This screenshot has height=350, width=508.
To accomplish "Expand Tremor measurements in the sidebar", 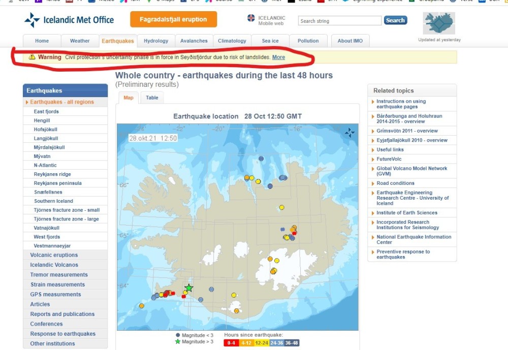I will [58, 275].
